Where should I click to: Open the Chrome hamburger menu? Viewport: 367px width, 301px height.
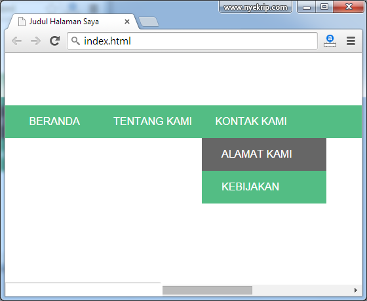click(351, 41)
